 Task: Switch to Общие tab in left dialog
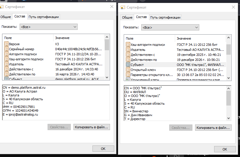[x=6, y=17]
